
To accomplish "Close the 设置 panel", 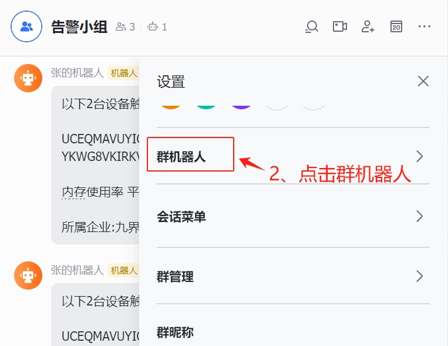I will click(x=423, y=81).
